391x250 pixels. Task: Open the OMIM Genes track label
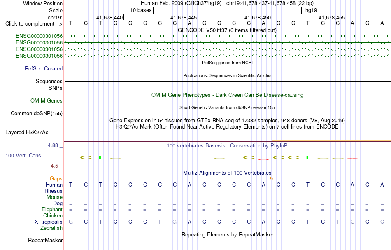pos(46,101)
